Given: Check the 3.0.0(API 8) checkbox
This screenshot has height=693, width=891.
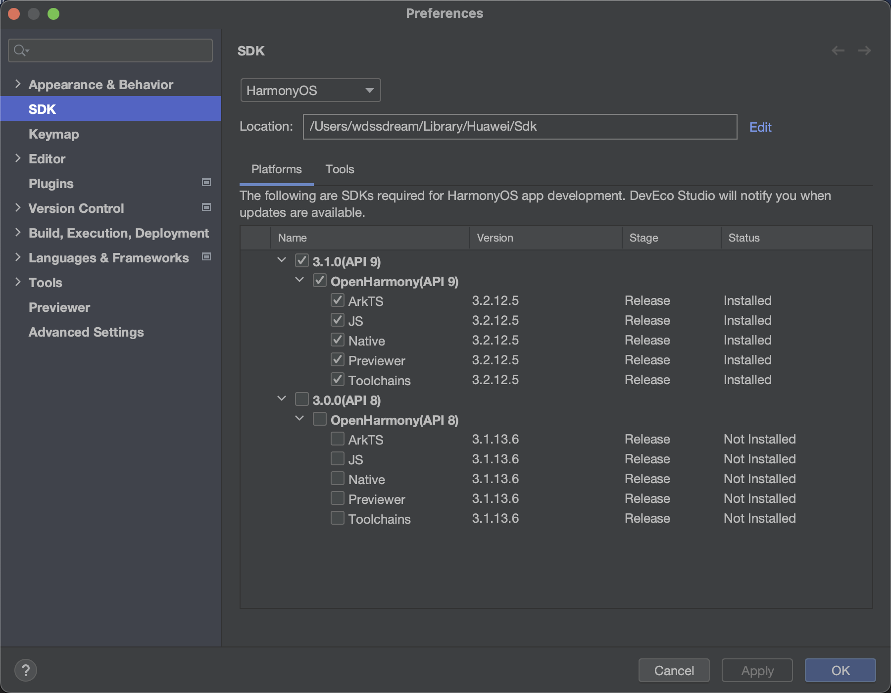Looking at the screenshot, I should click(x=302, y=399).
